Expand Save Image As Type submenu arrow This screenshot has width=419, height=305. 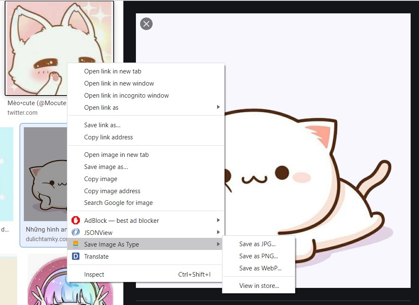pyautogui.click(x=218, y=244)
